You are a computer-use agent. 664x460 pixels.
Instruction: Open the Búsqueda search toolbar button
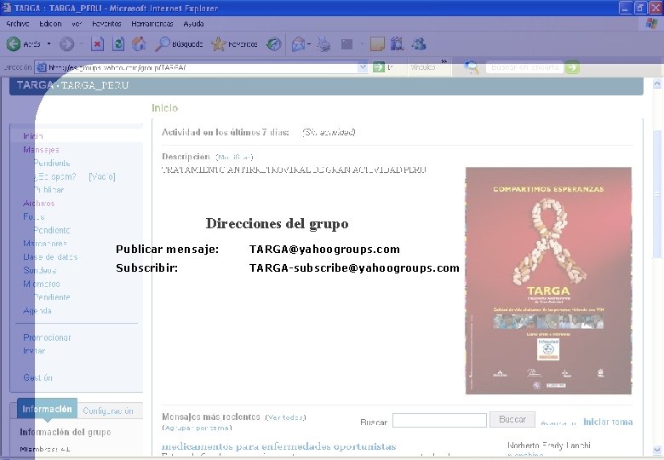[179, 43]
